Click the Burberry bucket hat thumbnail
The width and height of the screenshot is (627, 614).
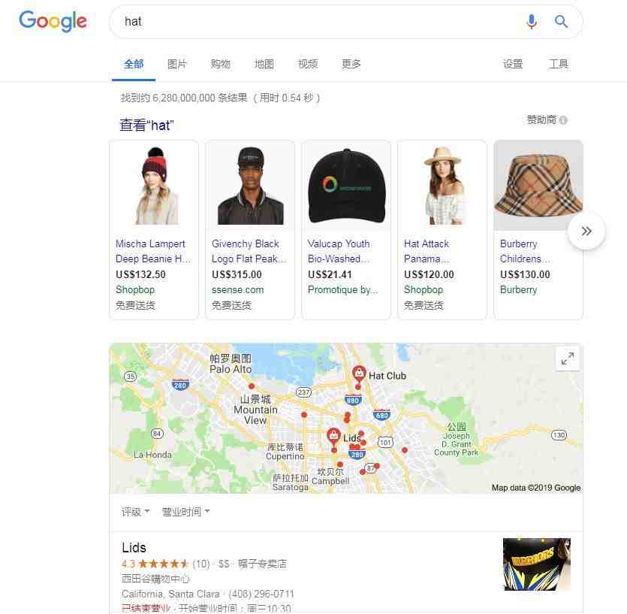coord(538,186)
